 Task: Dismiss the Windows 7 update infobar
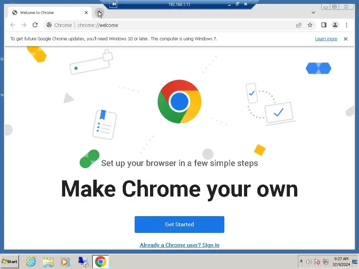tap(345, 39)
